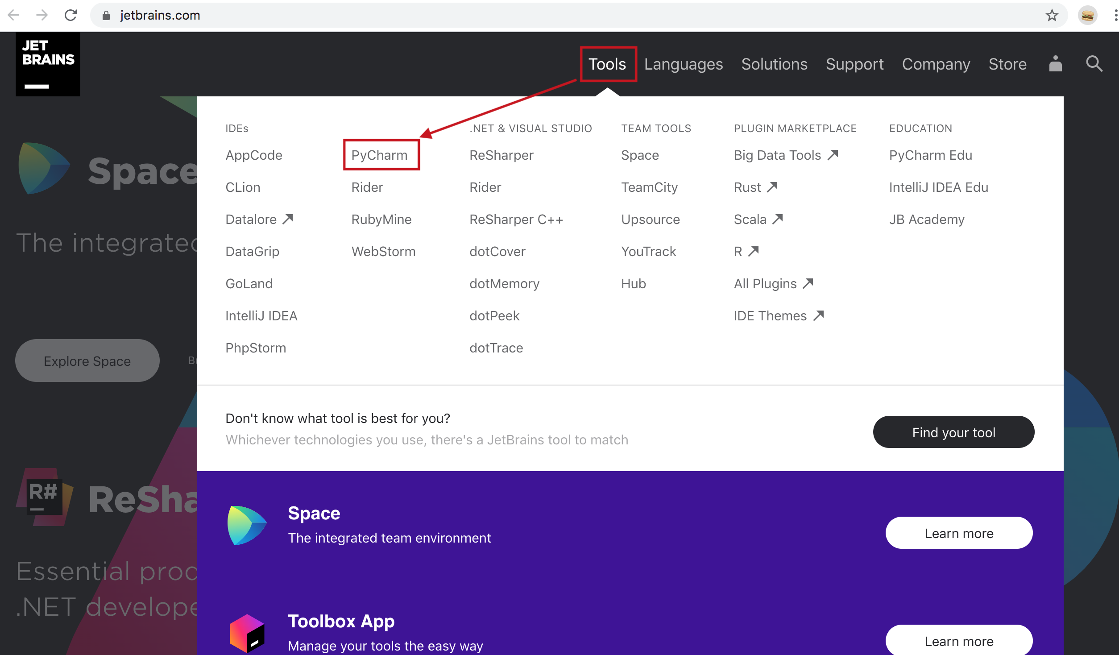Click the search magnifier icon

pyautogui.click(x=1094, y=64)
